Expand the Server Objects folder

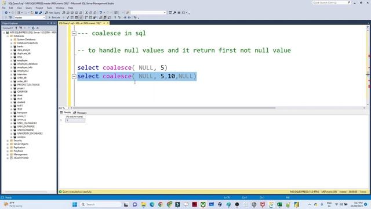8,144
